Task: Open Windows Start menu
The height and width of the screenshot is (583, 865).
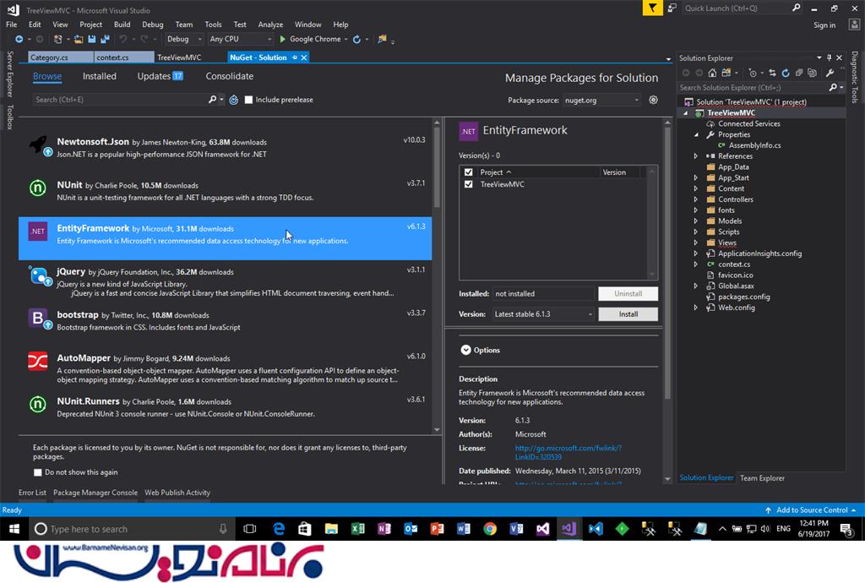Action: point(14,529)
